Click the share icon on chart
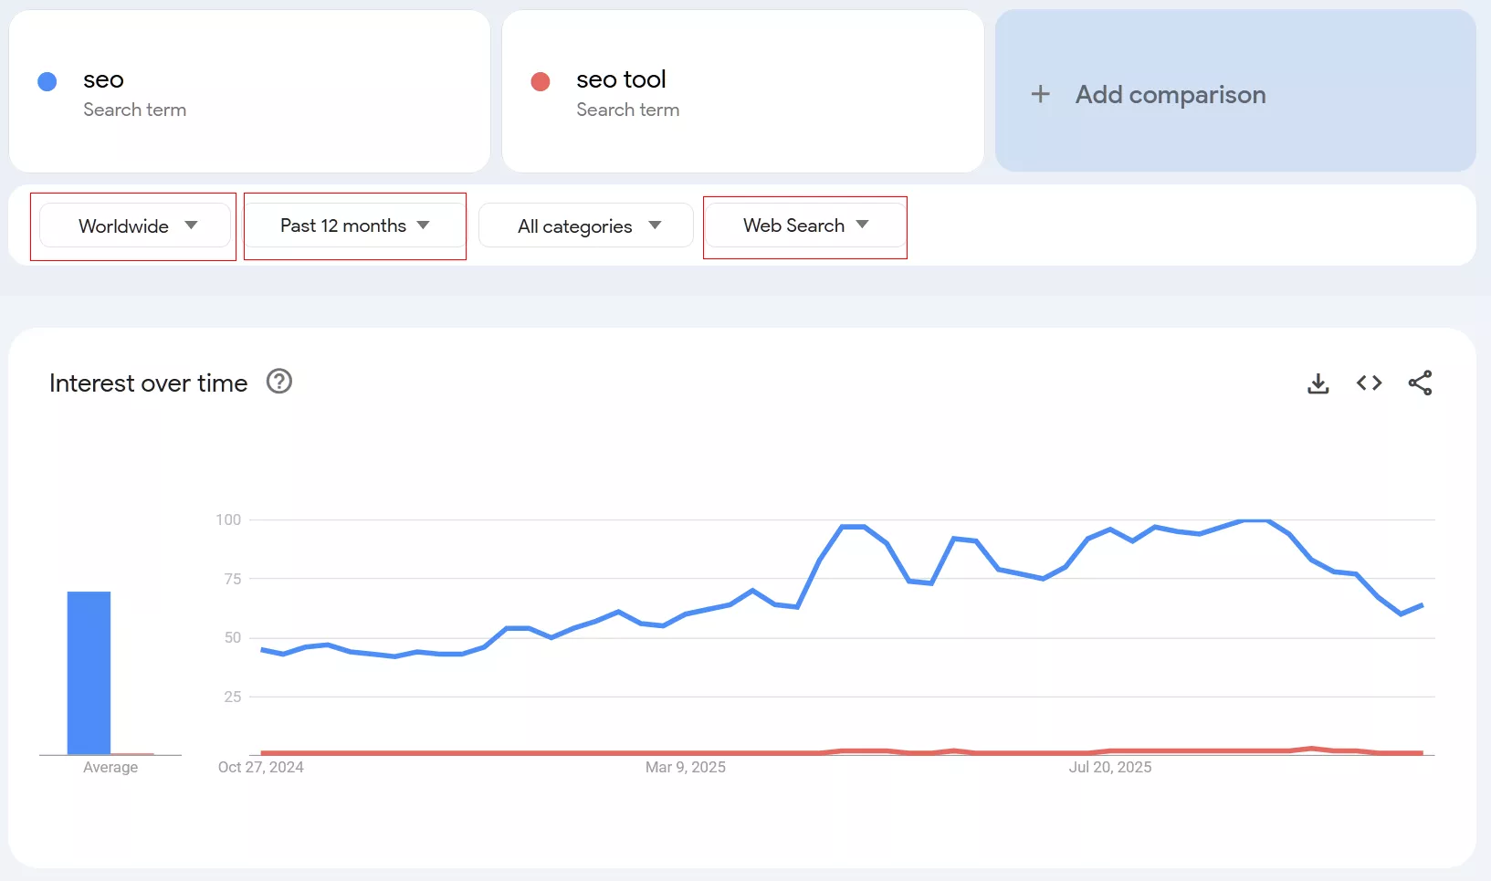The width and height of the screenshot is (1491, 881). click(1420, 383)
